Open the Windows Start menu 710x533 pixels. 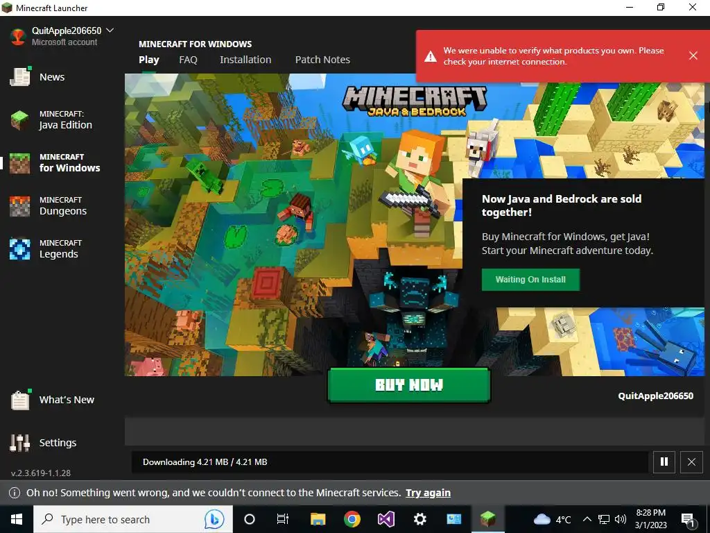[x=17, y=519]
